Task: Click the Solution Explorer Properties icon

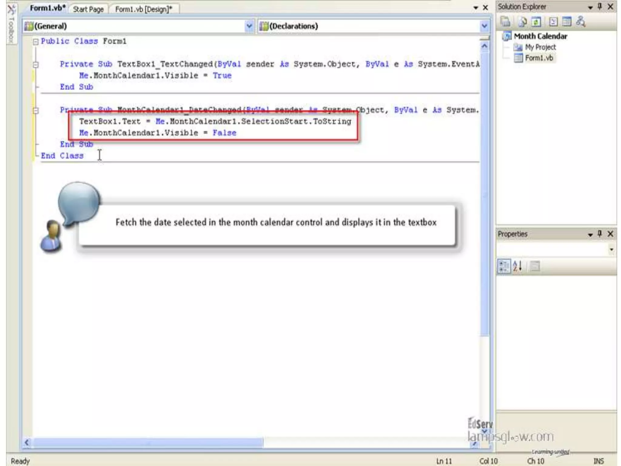Action: [x=505, y=22]
